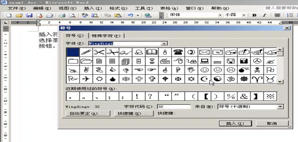
Task: Click the Print Preview toolbar icon
Action: 72,15
